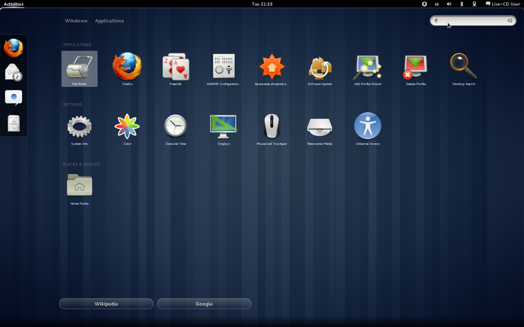Open Delete Profile application

416,69
